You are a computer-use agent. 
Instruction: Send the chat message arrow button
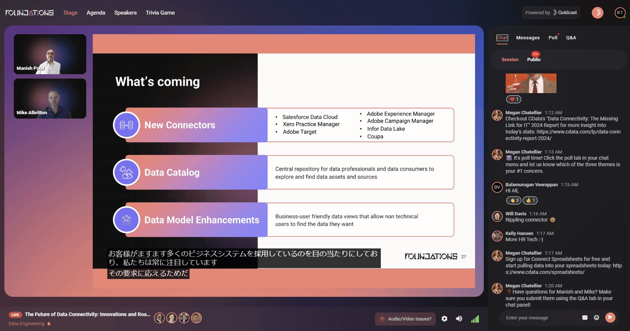click(610, 318)
